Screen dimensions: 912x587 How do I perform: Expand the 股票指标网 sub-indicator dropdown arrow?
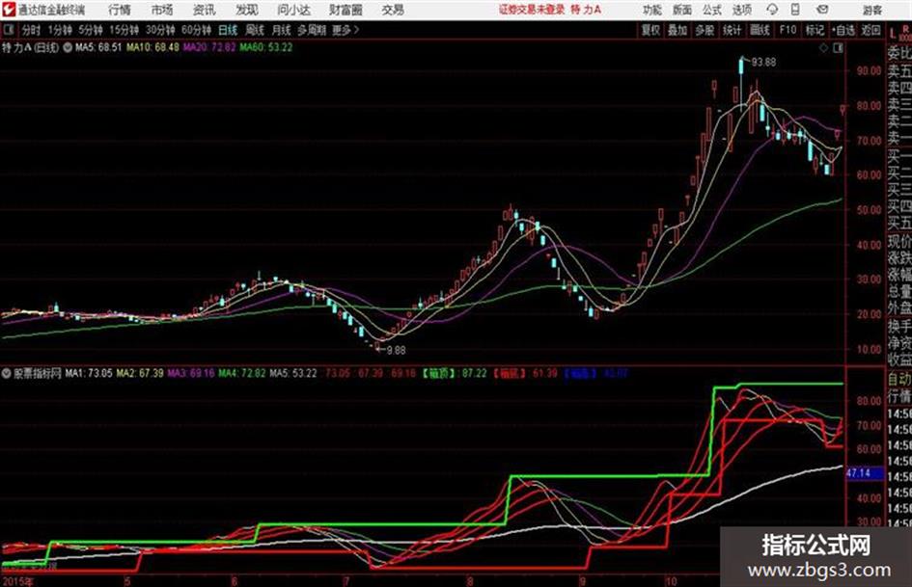[x=7, y=373]
